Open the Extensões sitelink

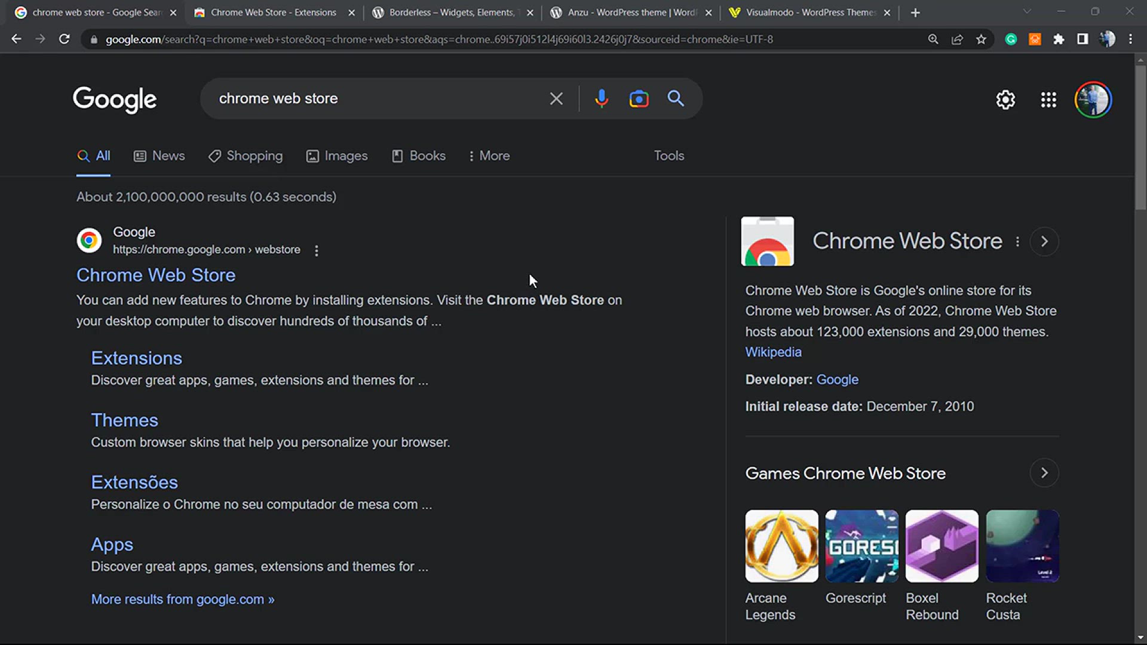[x=134, y=483]
